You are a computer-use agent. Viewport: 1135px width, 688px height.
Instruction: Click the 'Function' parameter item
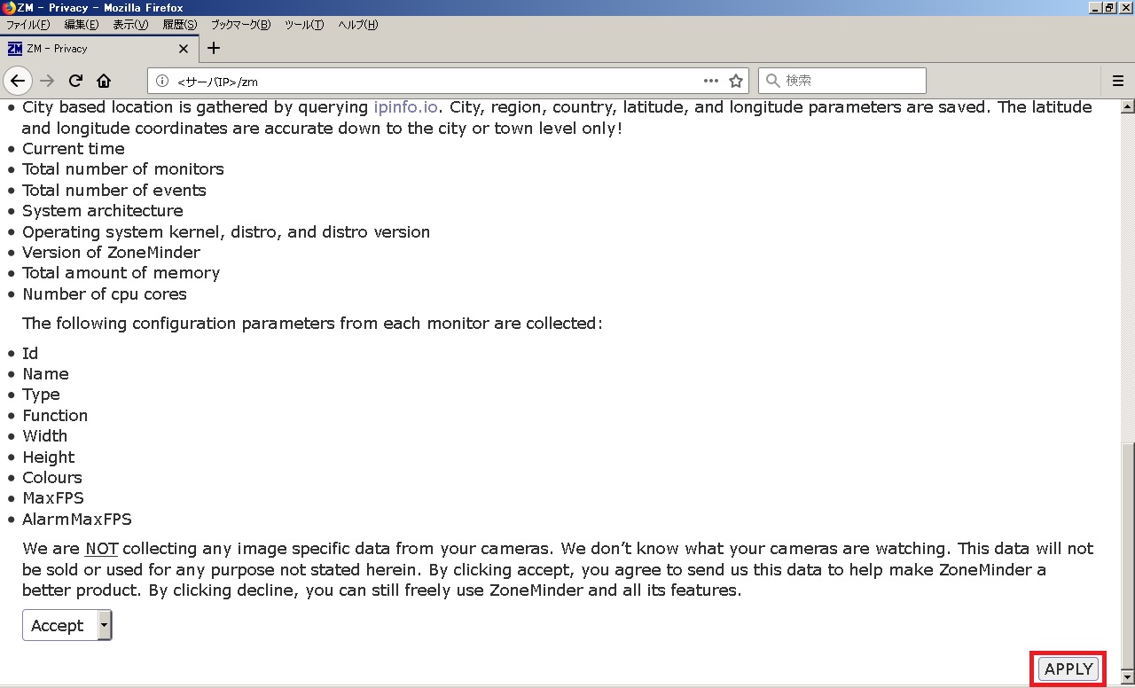55,416
